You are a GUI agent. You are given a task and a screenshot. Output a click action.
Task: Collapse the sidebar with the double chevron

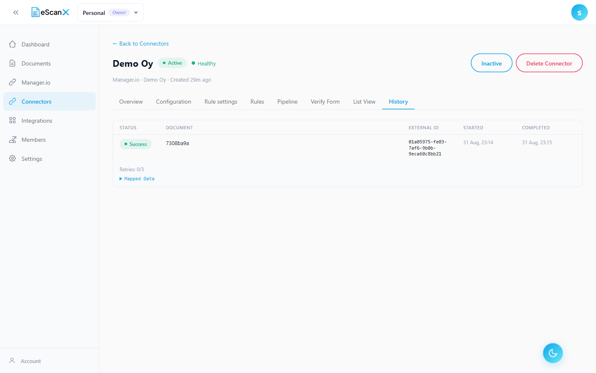pyautogui.click(x=16, y=12)
